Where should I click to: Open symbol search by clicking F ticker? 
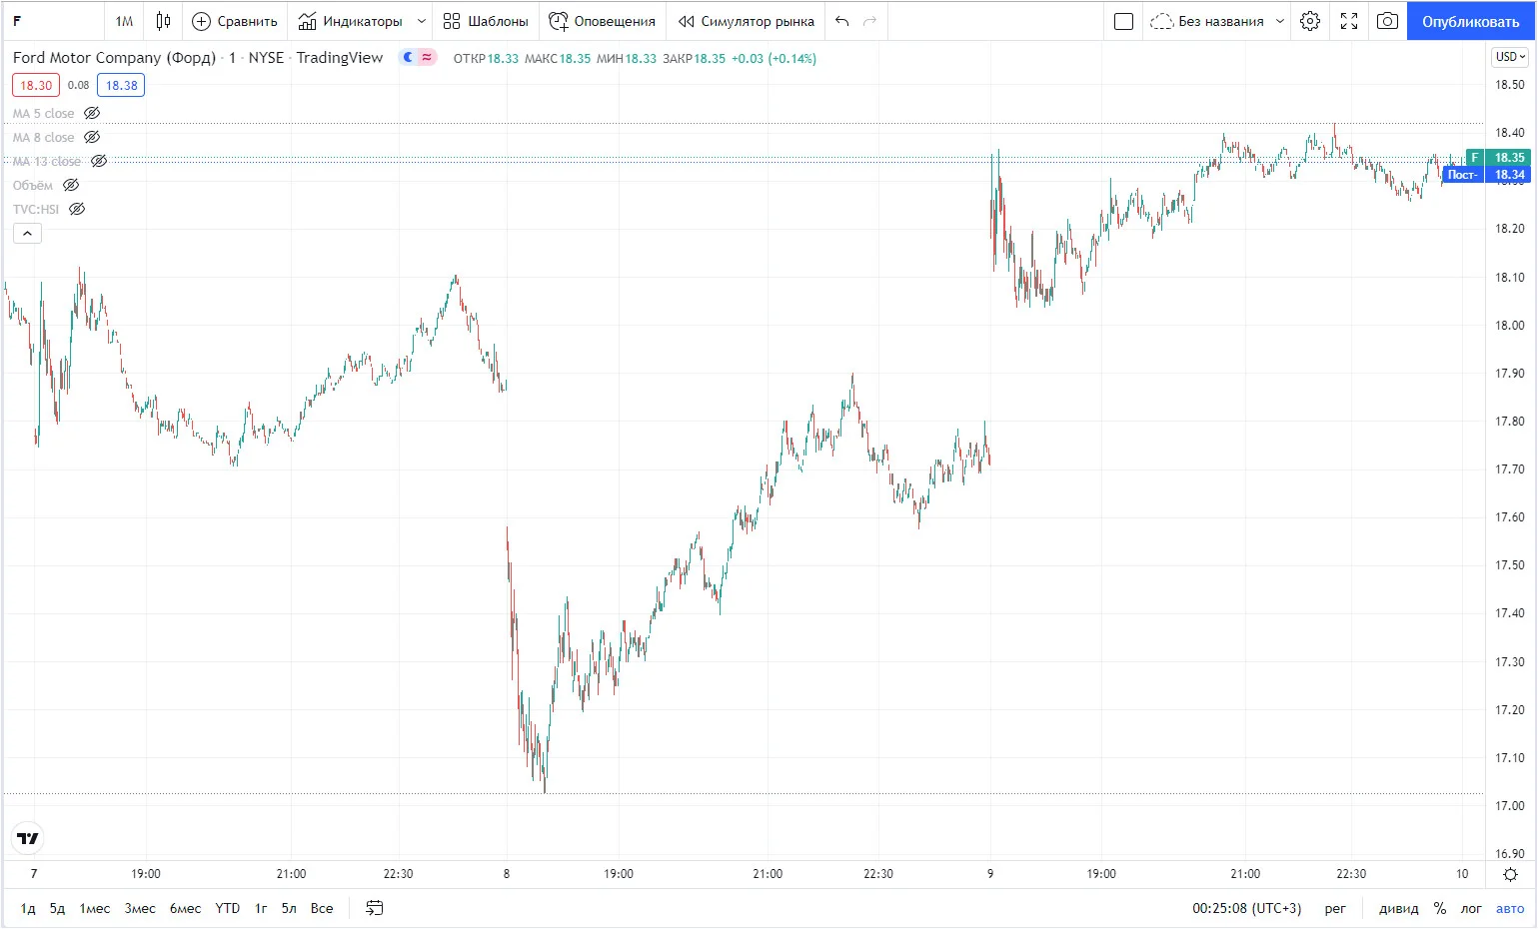[x=17, y=21]
